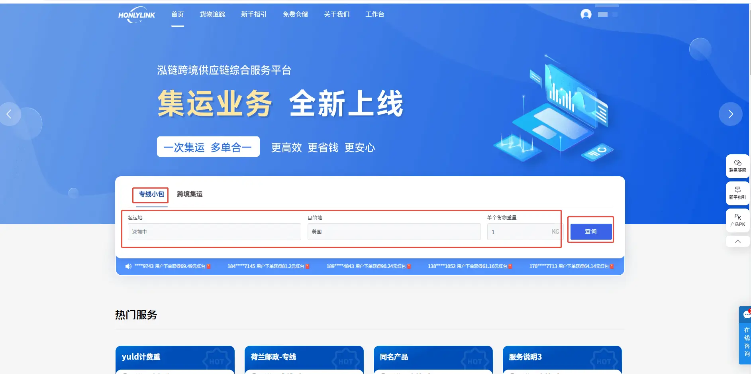Viewport: 751px width, 374px height.
Task: Click the 一次集运 多单合一 banner button
Action: point(208,147)
